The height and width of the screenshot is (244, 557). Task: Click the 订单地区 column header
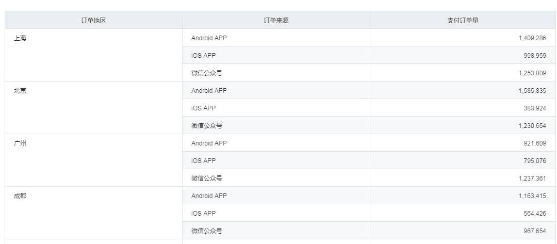(93, 20)
